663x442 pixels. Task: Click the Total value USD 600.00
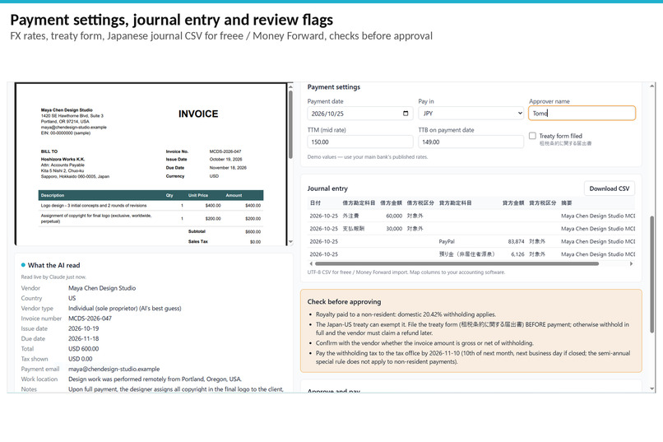[83, 349]
